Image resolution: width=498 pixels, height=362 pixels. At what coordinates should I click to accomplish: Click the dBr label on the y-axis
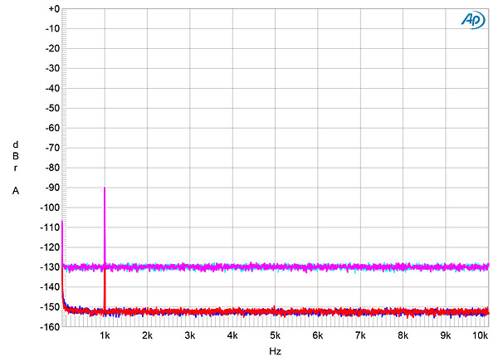click(16, 156)
